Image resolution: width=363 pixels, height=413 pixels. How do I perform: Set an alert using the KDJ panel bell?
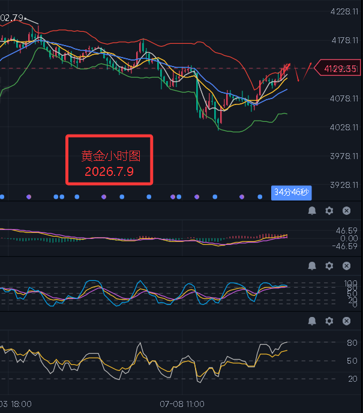pyautogui.click(x=312, y=266)
